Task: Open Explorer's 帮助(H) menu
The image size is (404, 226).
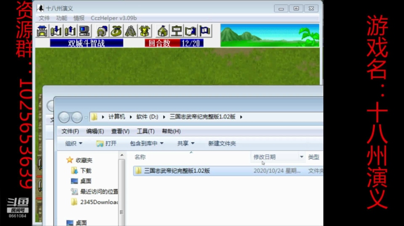Action: (x=171, y=131)
